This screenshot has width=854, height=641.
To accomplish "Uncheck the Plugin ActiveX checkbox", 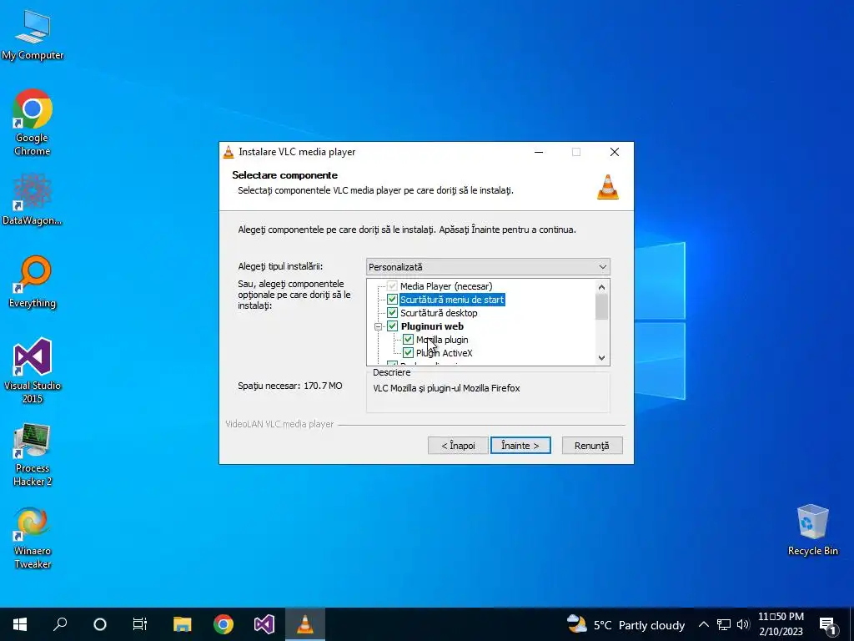I will point(408,353).
